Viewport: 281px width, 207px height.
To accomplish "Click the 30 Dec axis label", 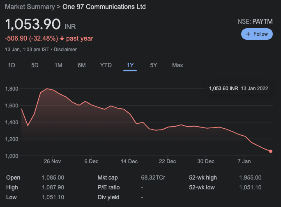I will pos(206,162).
